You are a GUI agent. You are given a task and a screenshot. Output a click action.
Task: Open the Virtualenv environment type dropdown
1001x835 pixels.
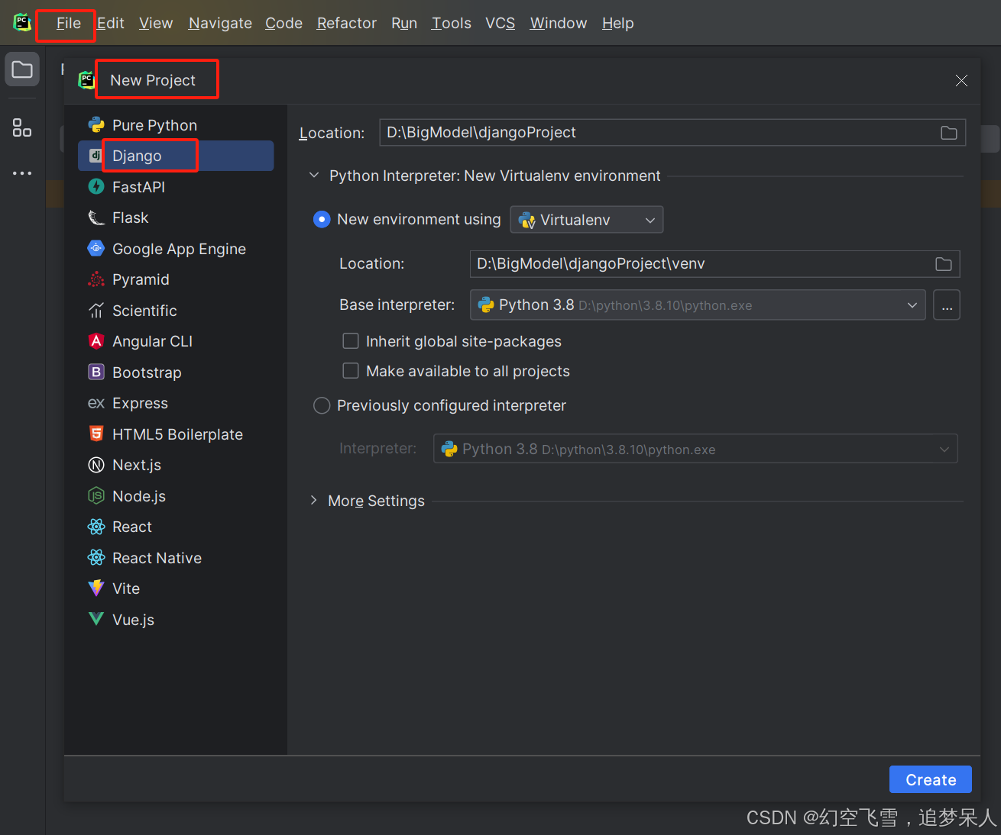(586, 219)
